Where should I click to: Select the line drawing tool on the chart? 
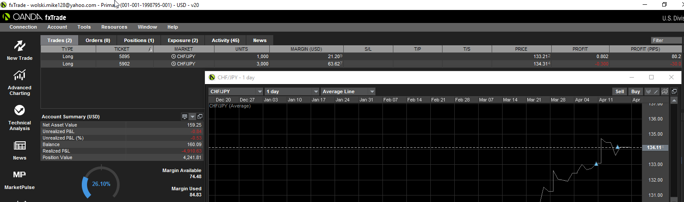point(656,91)
